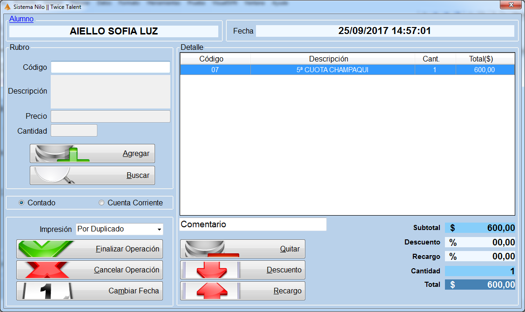
Task: Click the green checkmark Finalizar Operación icon
Action: [x=46, y=249]
